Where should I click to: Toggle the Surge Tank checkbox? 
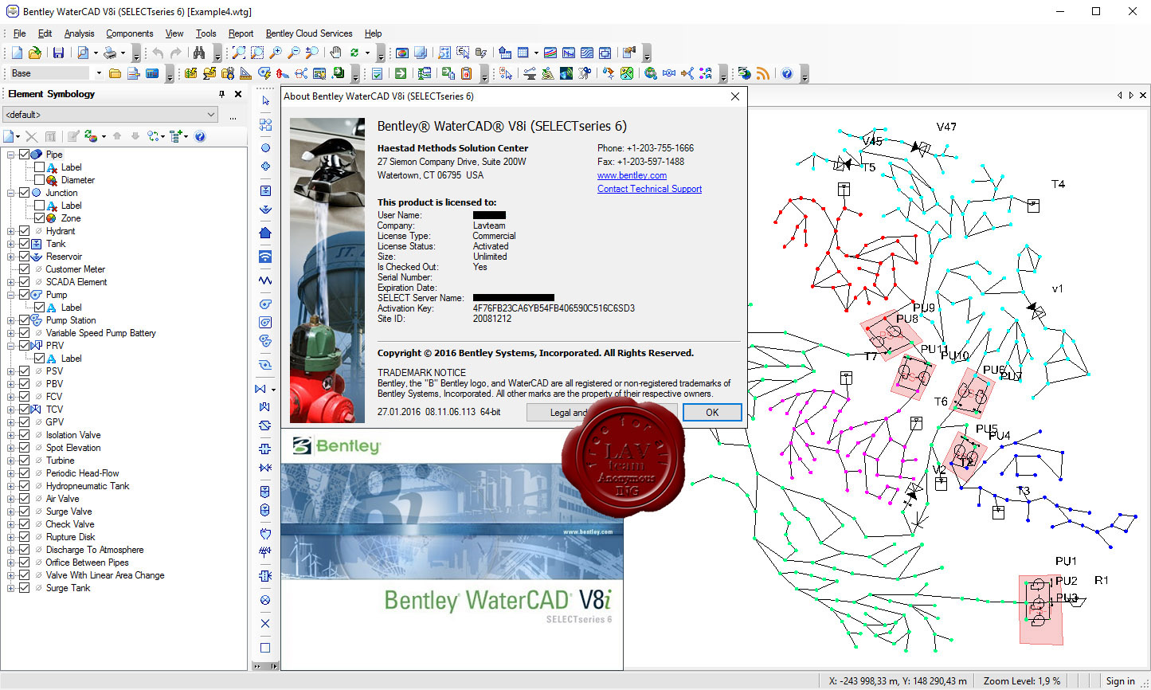(24, 588)
